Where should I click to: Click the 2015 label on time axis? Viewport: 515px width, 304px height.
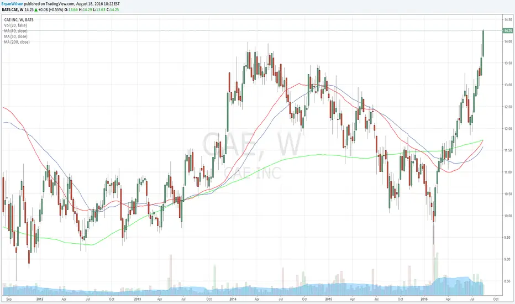click(x=329, y=299)
